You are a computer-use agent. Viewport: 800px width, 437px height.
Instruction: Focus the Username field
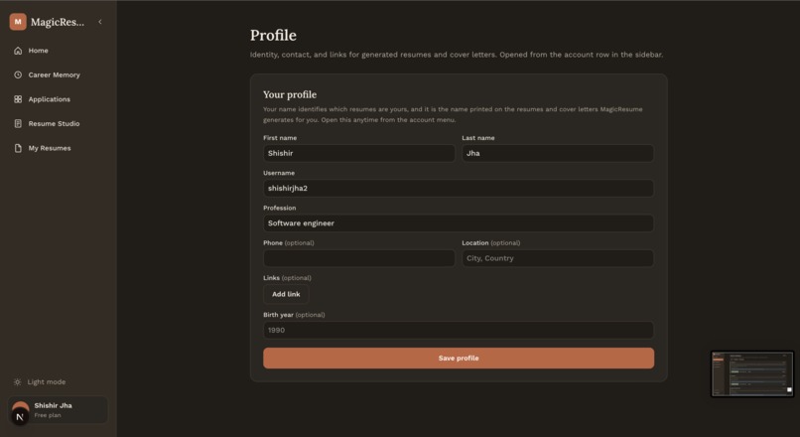(459, 189)
